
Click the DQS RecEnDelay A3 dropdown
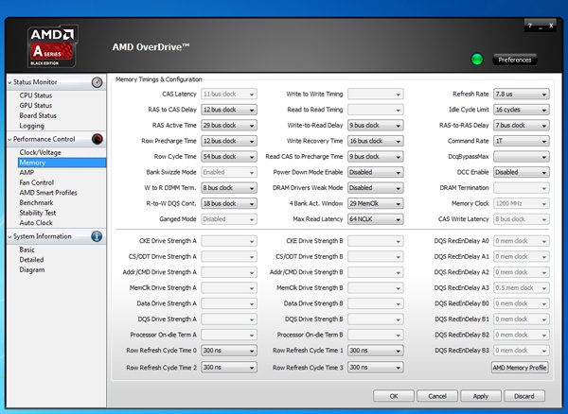tap(522, 287)
